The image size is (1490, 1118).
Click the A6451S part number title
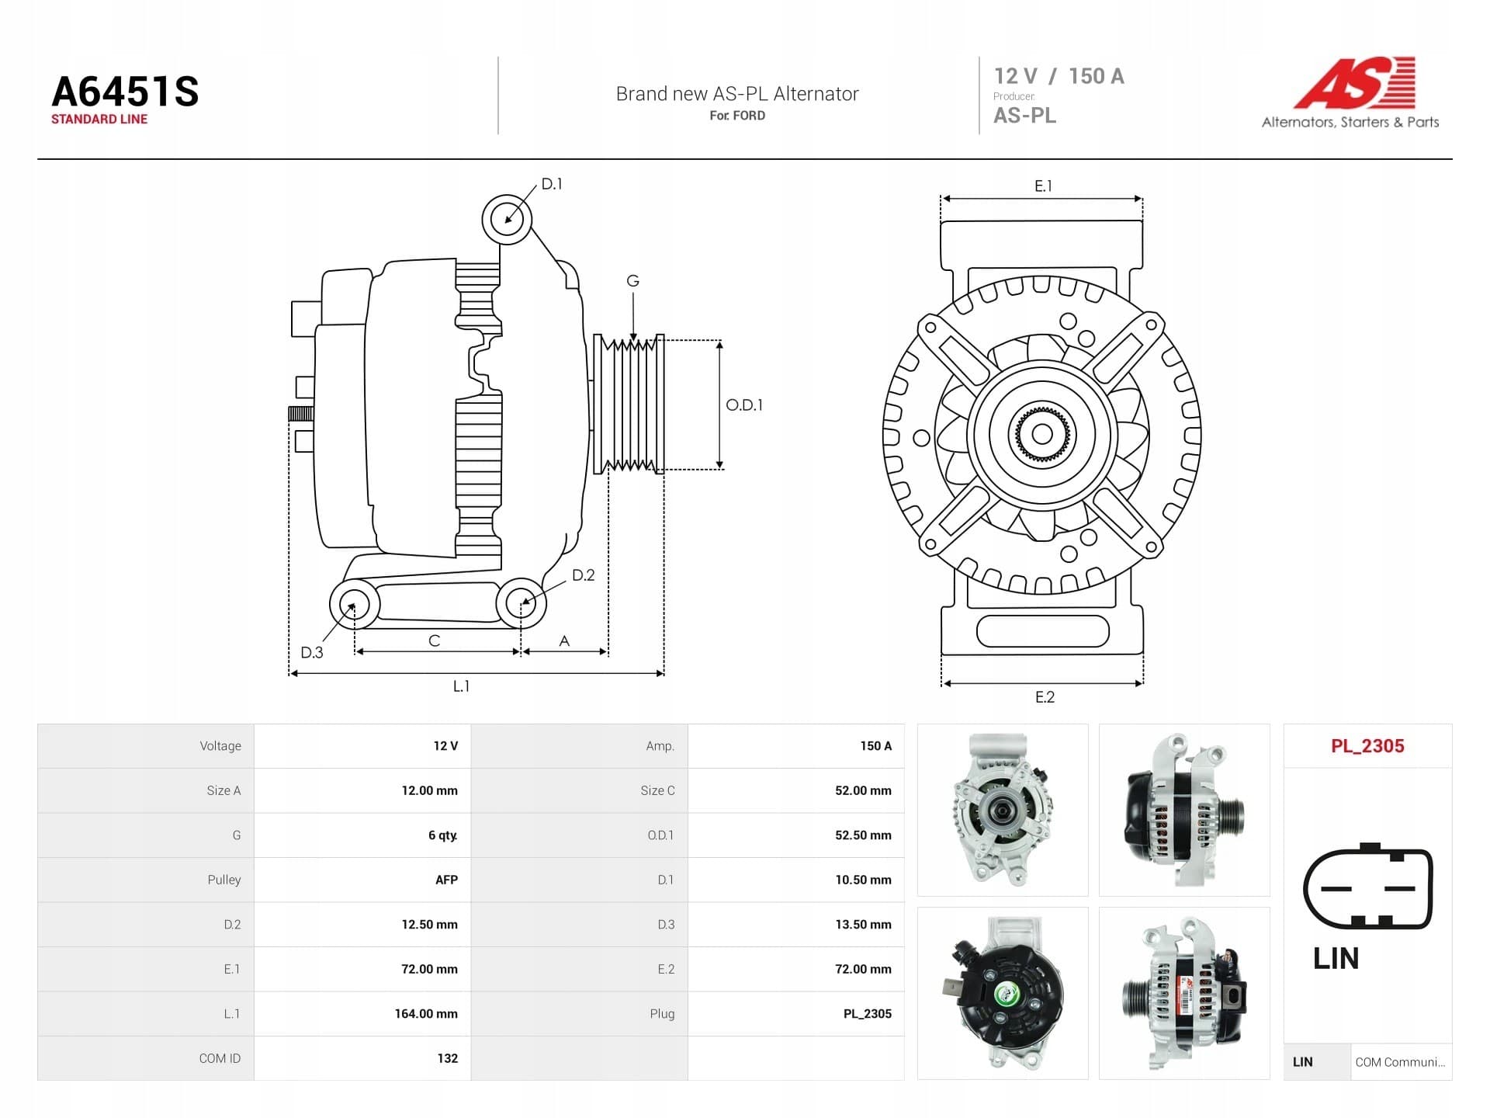tap(125, 92)
